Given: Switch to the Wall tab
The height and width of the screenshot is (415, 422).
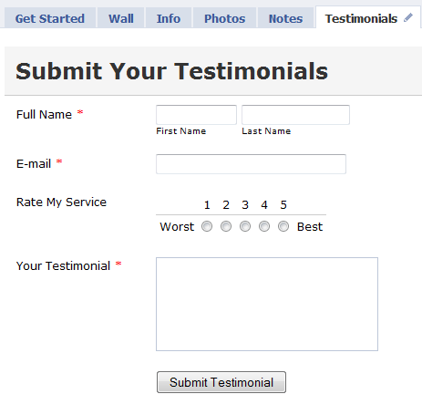Looking at the screenshot, I should point(121,18).
